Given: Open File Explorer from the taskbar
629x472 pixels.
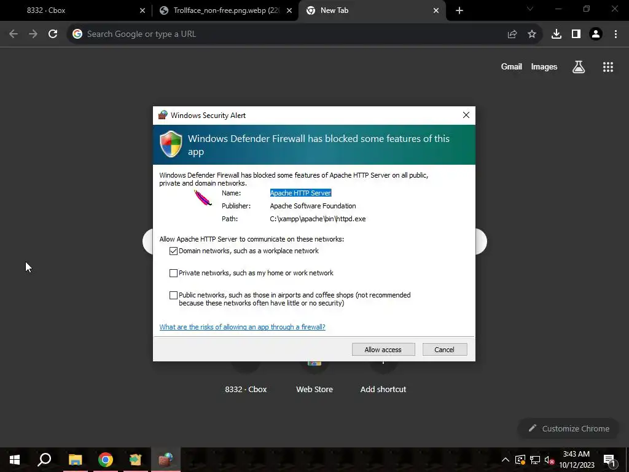Looking at the screenshot, I should point(75,460).
